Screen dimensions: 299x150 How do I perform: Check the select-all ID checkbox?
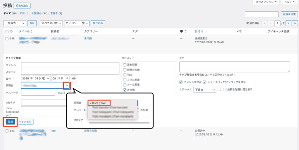coord(7,31)
